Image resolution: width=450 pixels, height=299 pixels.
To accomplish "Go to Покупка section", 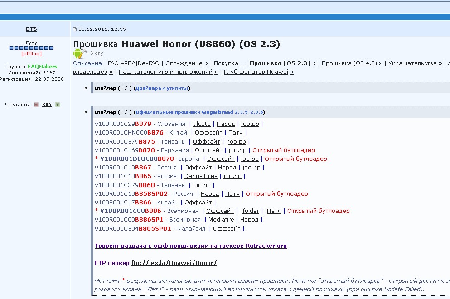I will point(229,63).
